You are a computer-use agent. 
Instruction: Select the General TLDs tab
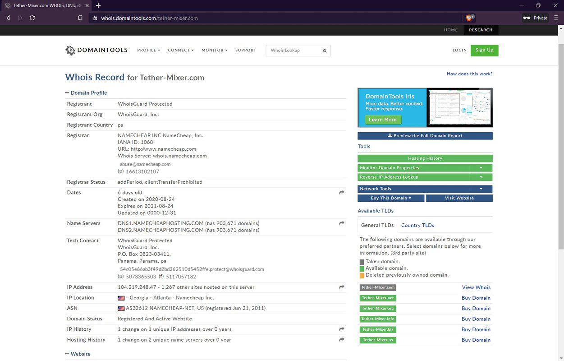point(377,225)
